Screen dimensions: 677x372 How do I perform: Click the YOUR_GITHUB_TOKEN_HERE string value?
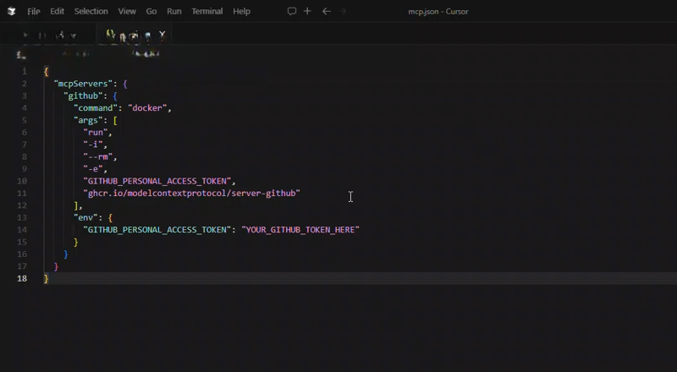click(300, 230)
